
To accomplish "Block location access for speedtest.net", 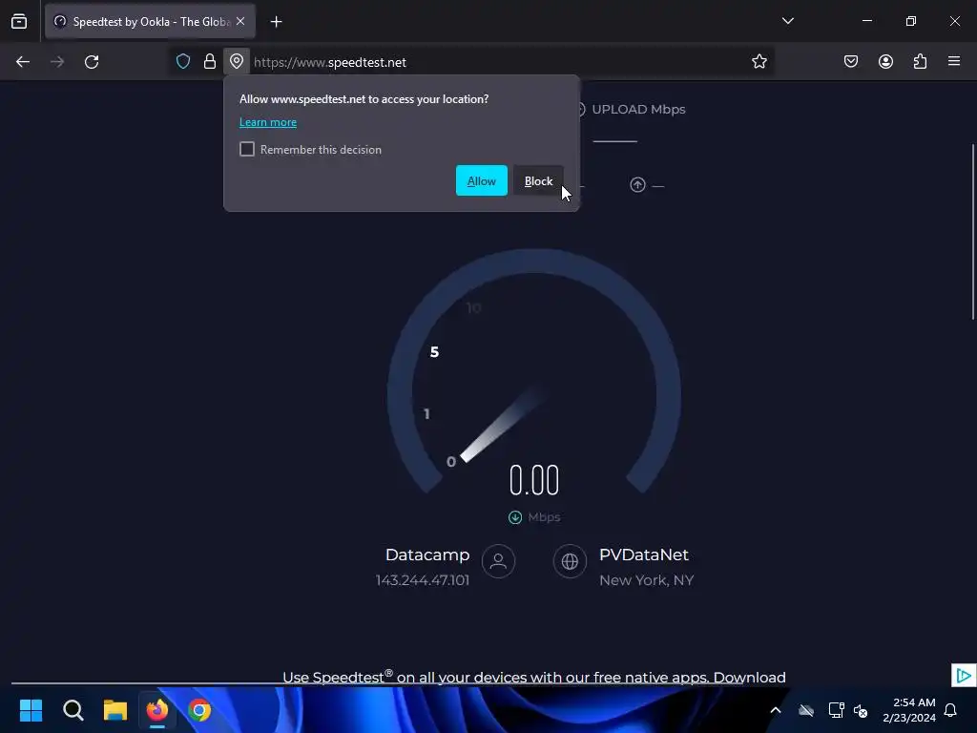I will 538,180.
